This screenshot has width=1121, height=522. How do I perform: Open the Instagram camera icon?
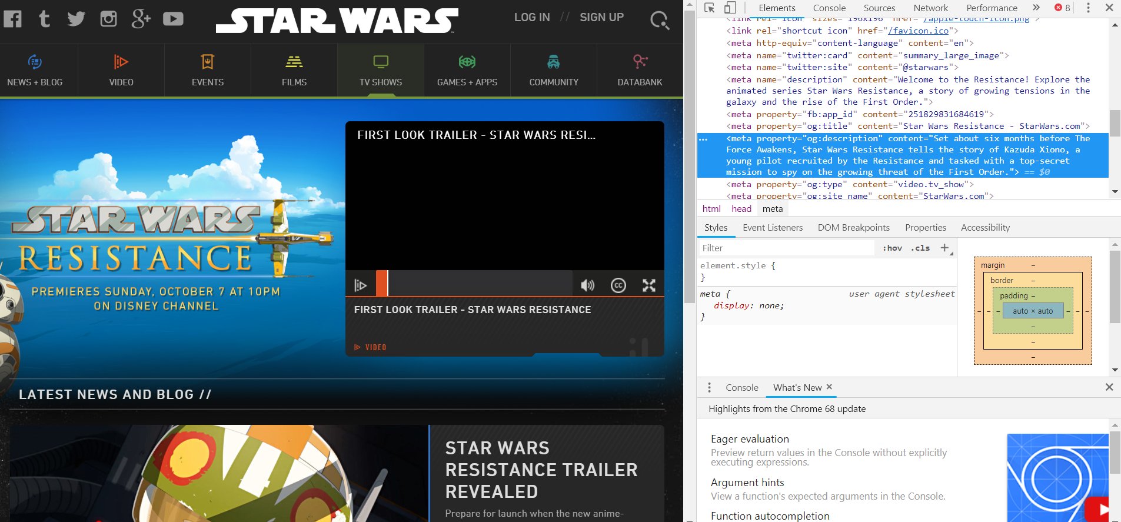109,19
